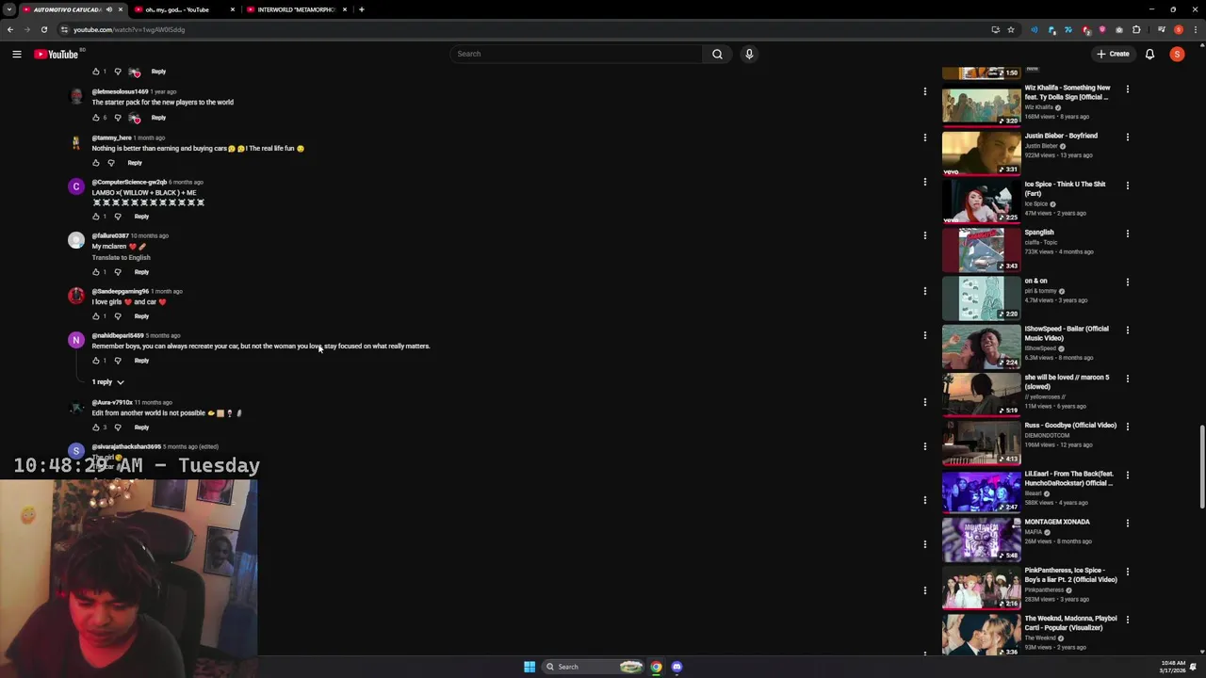Open a new browser tab
The height and width of the screenshot is (678, 1206).
coord(362,9)
